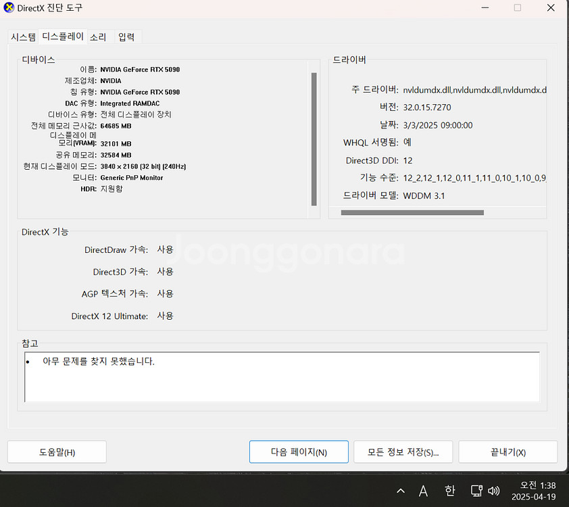This screenshot has height=507, width=569.
Task: Click the WHQL 서명됨 value '예'
Action: coord(407,142)
